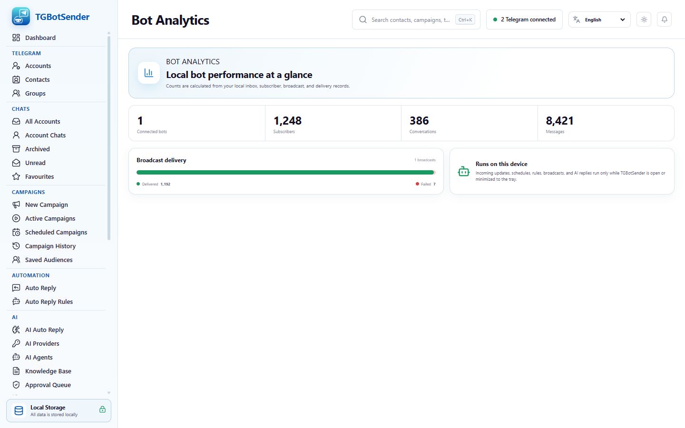Click the CAMPAIGNS section header

point(28,192)
